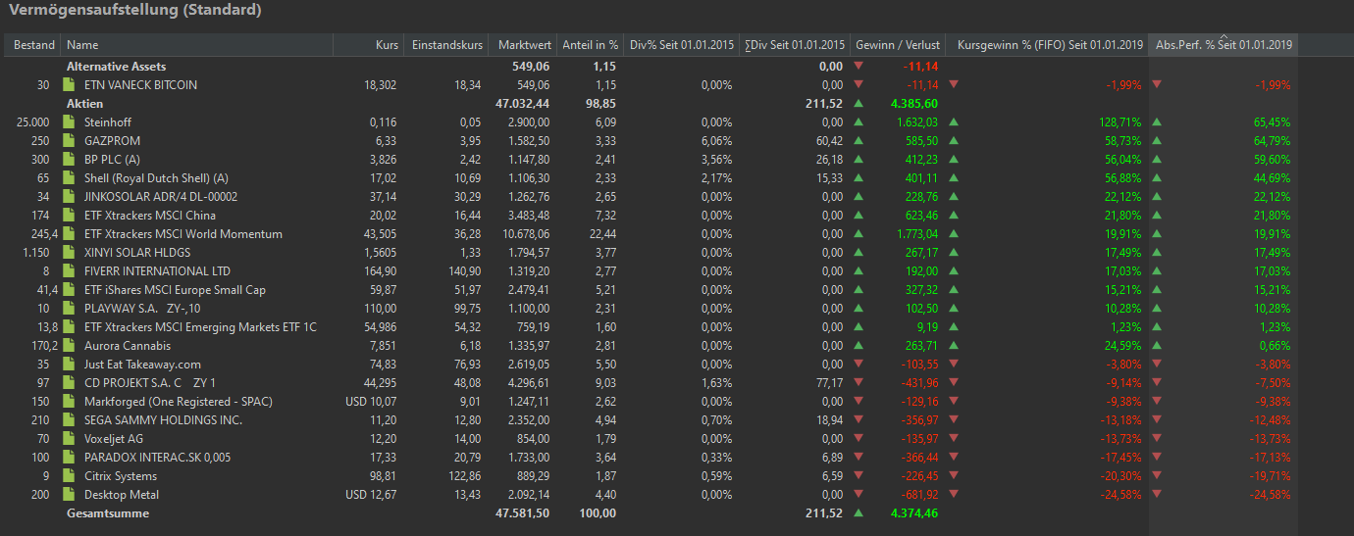
Task: Click the total market value 47.581,50
Action: point(524,513)
